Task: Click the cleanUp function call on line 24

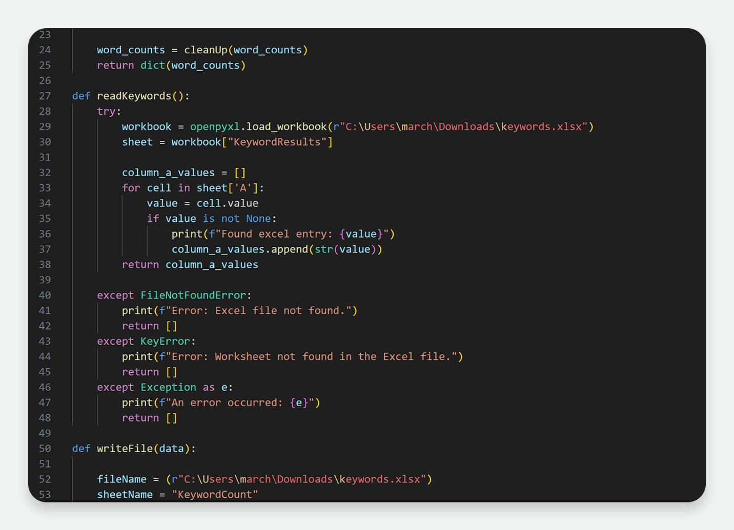Action: [246, 50]
